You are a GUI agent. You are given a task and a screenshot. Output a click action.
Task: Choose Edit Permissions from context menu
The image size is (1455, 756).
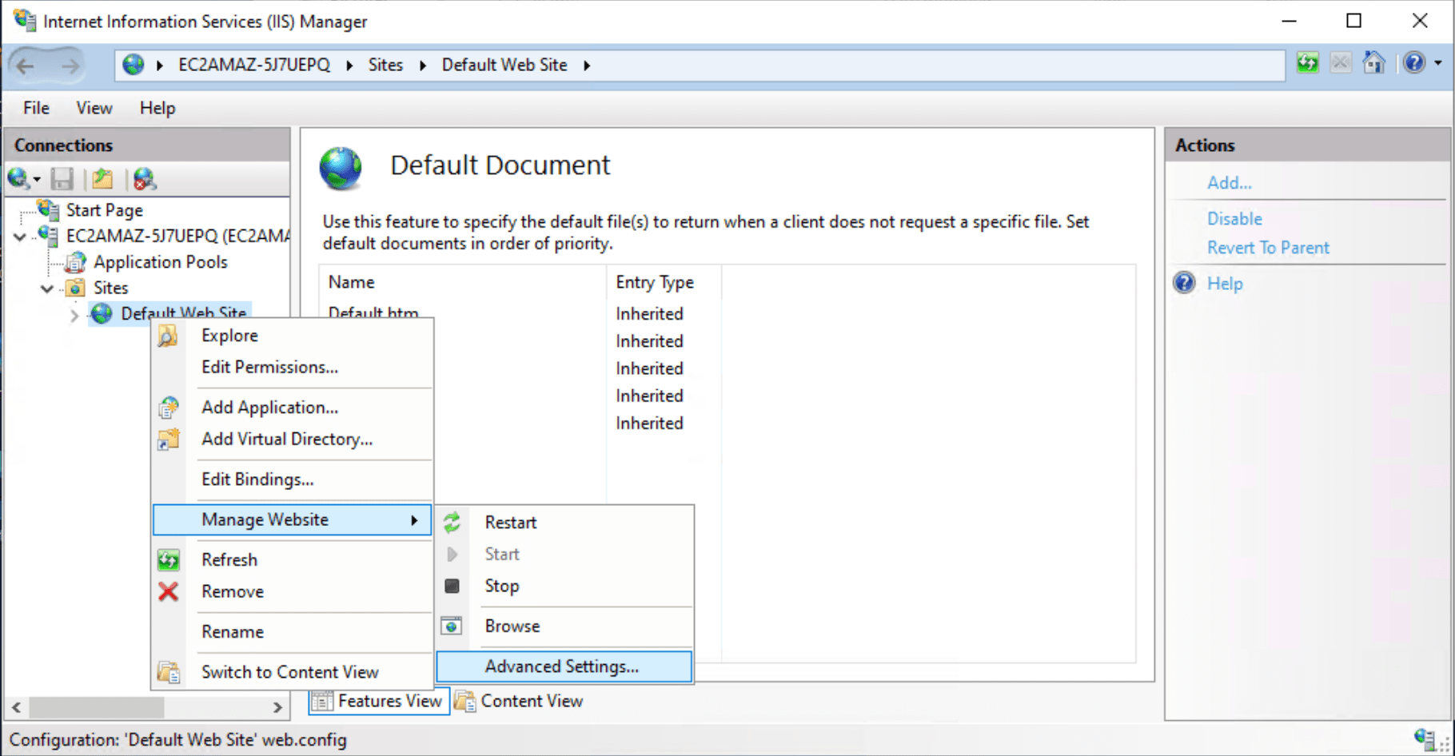pos(293,368)
